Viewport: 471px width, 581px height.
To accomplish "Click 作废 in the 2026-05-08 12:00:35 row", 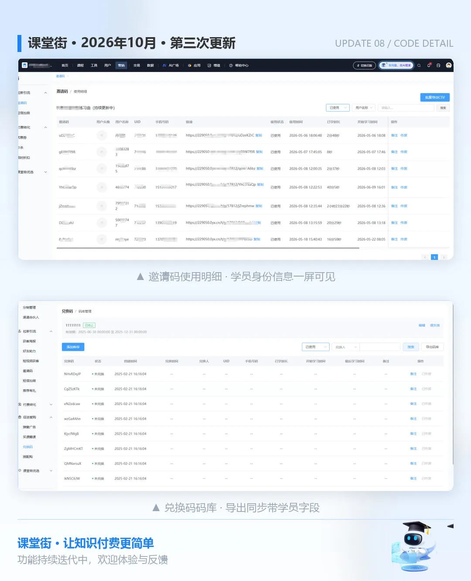I will click(x=404, y=169).
